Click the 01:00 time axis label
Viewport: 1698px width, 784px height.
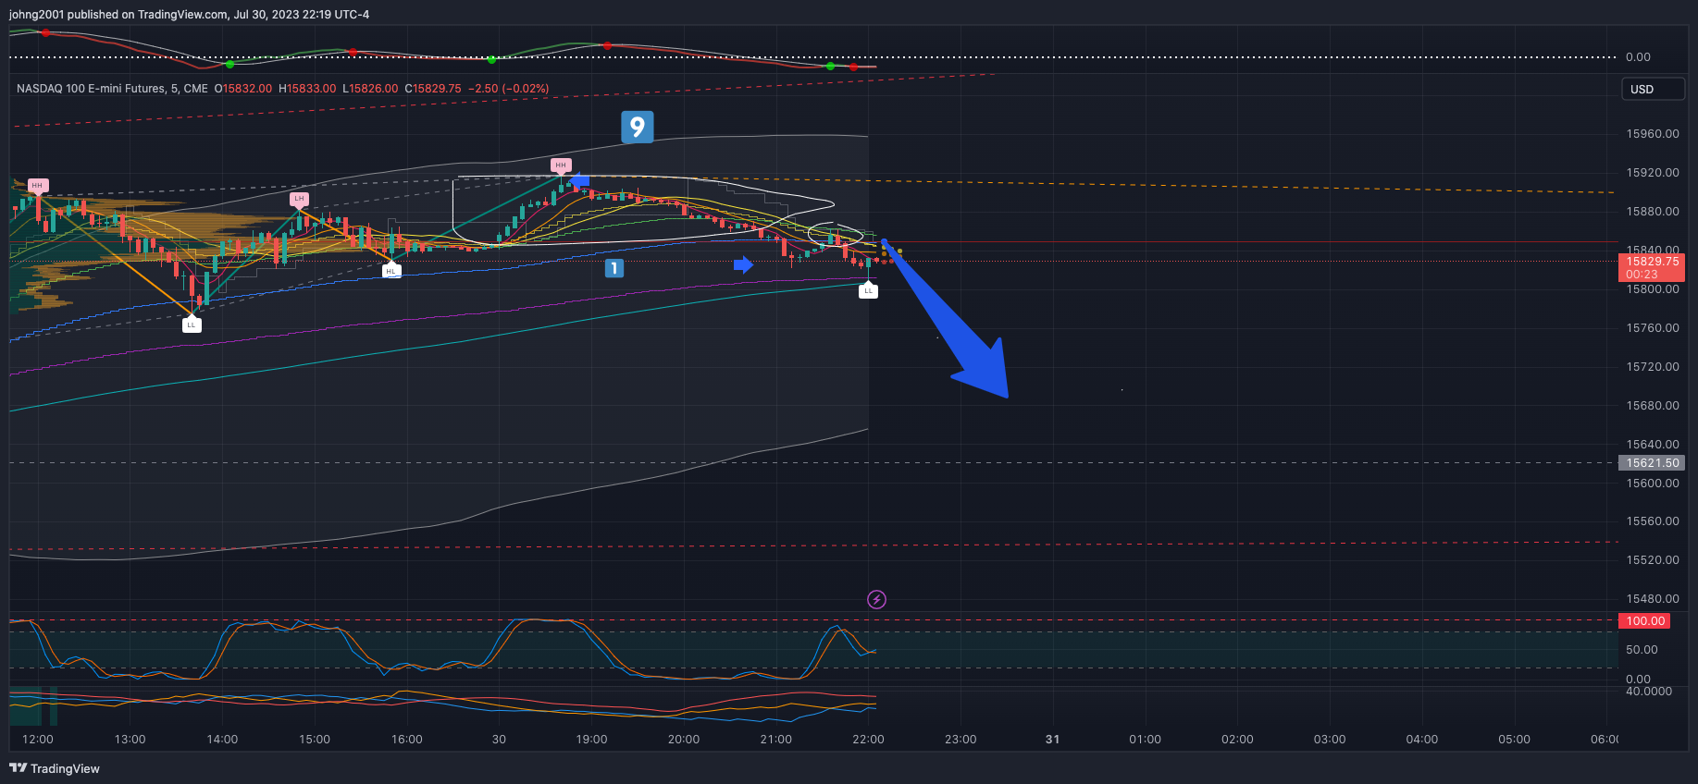tap(1145, 740)
